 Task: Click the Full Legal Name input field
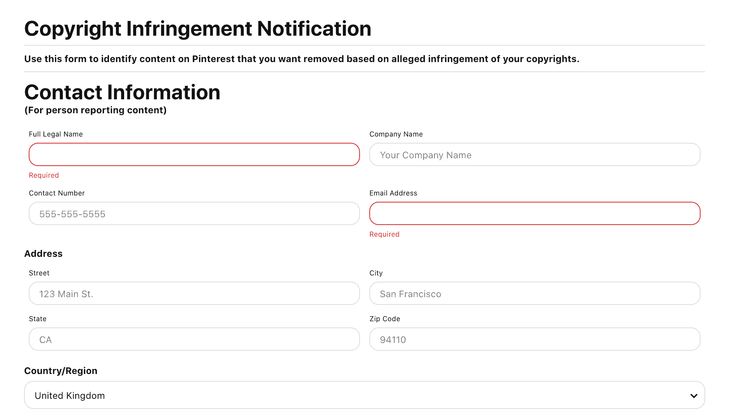coord(194,154)
